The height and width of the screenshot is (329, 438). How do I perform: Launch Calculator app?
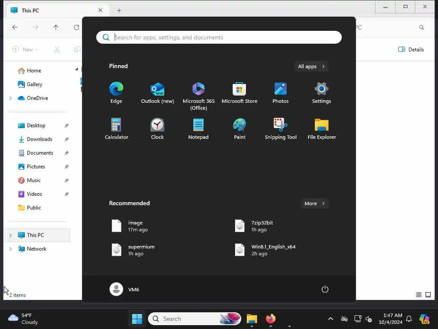[116, 129]
